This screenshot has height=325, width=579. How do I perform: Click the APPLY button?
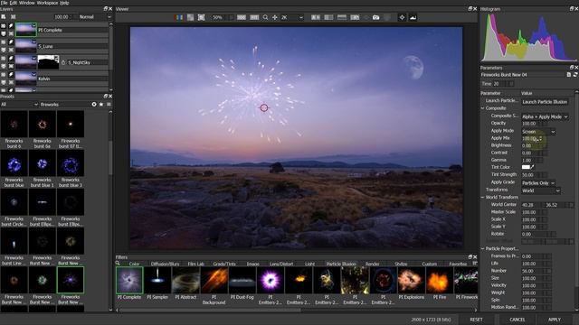click(x=555, y=320)
